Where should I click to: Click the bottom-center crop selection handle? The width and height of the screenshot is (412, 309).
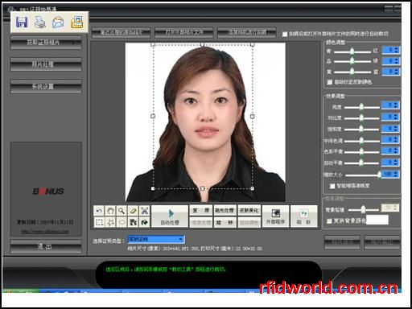[203, 188]
